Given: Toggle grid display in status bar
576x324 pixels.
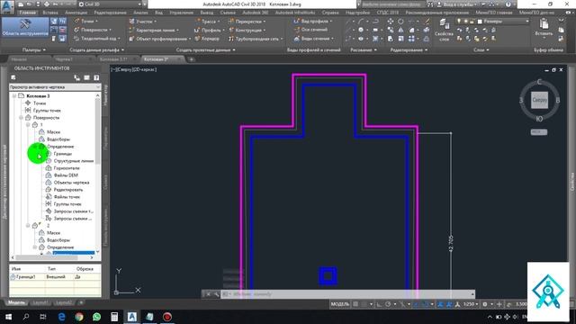Looking at the screenshot, I should pyautogui.click(x=355, y=304).
